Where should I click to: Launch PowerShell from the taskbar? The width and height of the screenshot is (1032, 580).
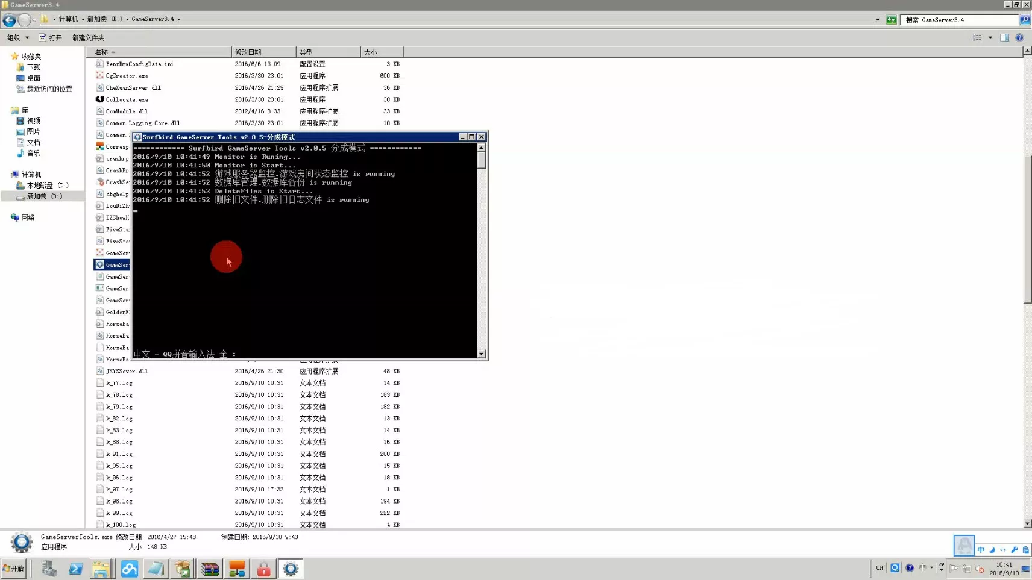(x=75, y=569)
